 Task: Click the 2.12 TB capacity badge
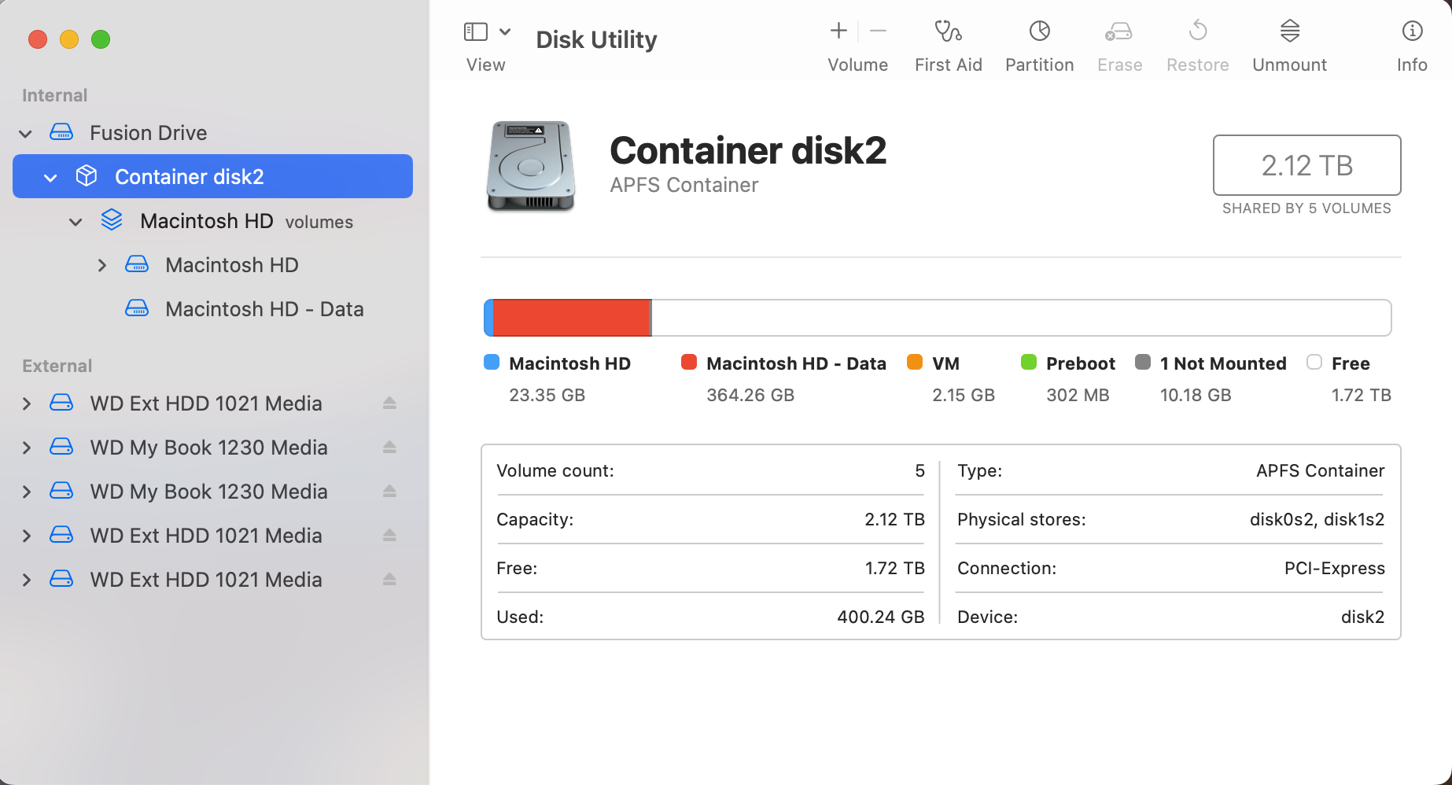click(x=1306, y=165)
